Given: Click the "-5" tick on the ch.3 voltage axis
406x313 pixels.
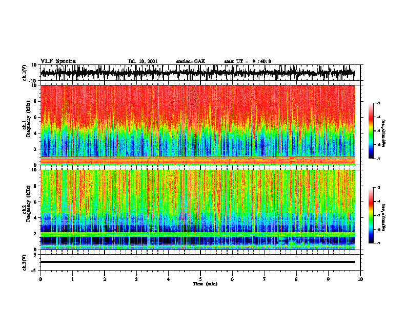Looking at the screenshot, I should click(35, 271).
